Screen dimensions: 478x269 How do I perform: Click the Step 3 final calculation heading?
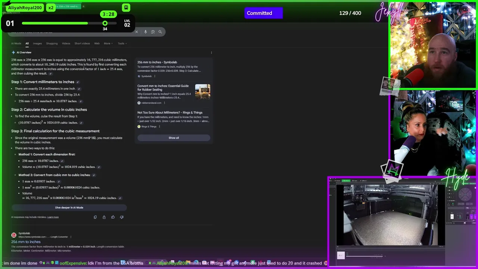click(55, 131)
